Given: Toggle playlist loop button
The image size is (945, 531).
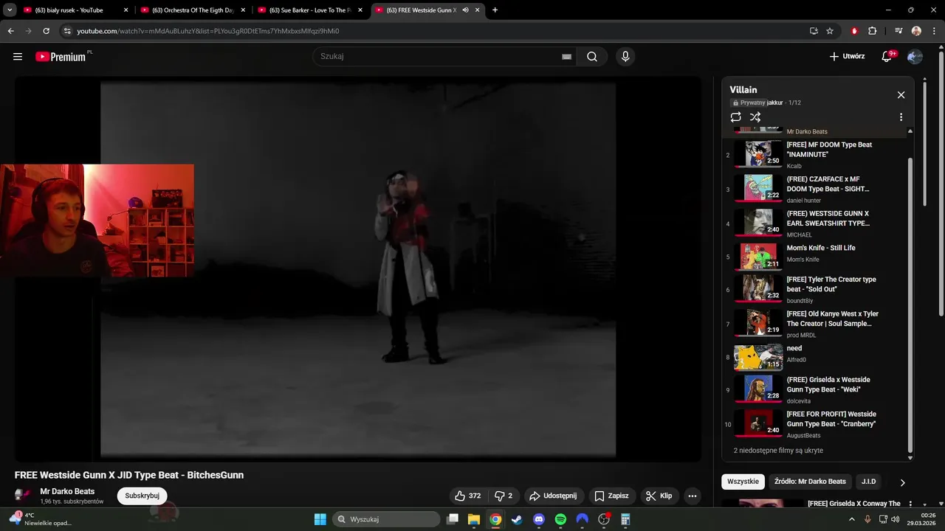Looking at the screenshot, I should coord(735,117).
